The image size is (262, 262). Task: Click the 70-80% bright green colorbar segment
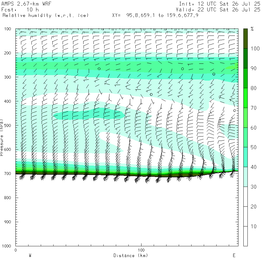pyautogui.click(x=245, y=98)
